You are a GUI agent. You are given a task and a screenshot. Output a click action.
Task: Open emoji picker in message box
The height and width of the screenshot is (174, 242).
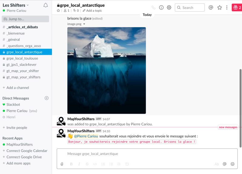tap(233, 164)
